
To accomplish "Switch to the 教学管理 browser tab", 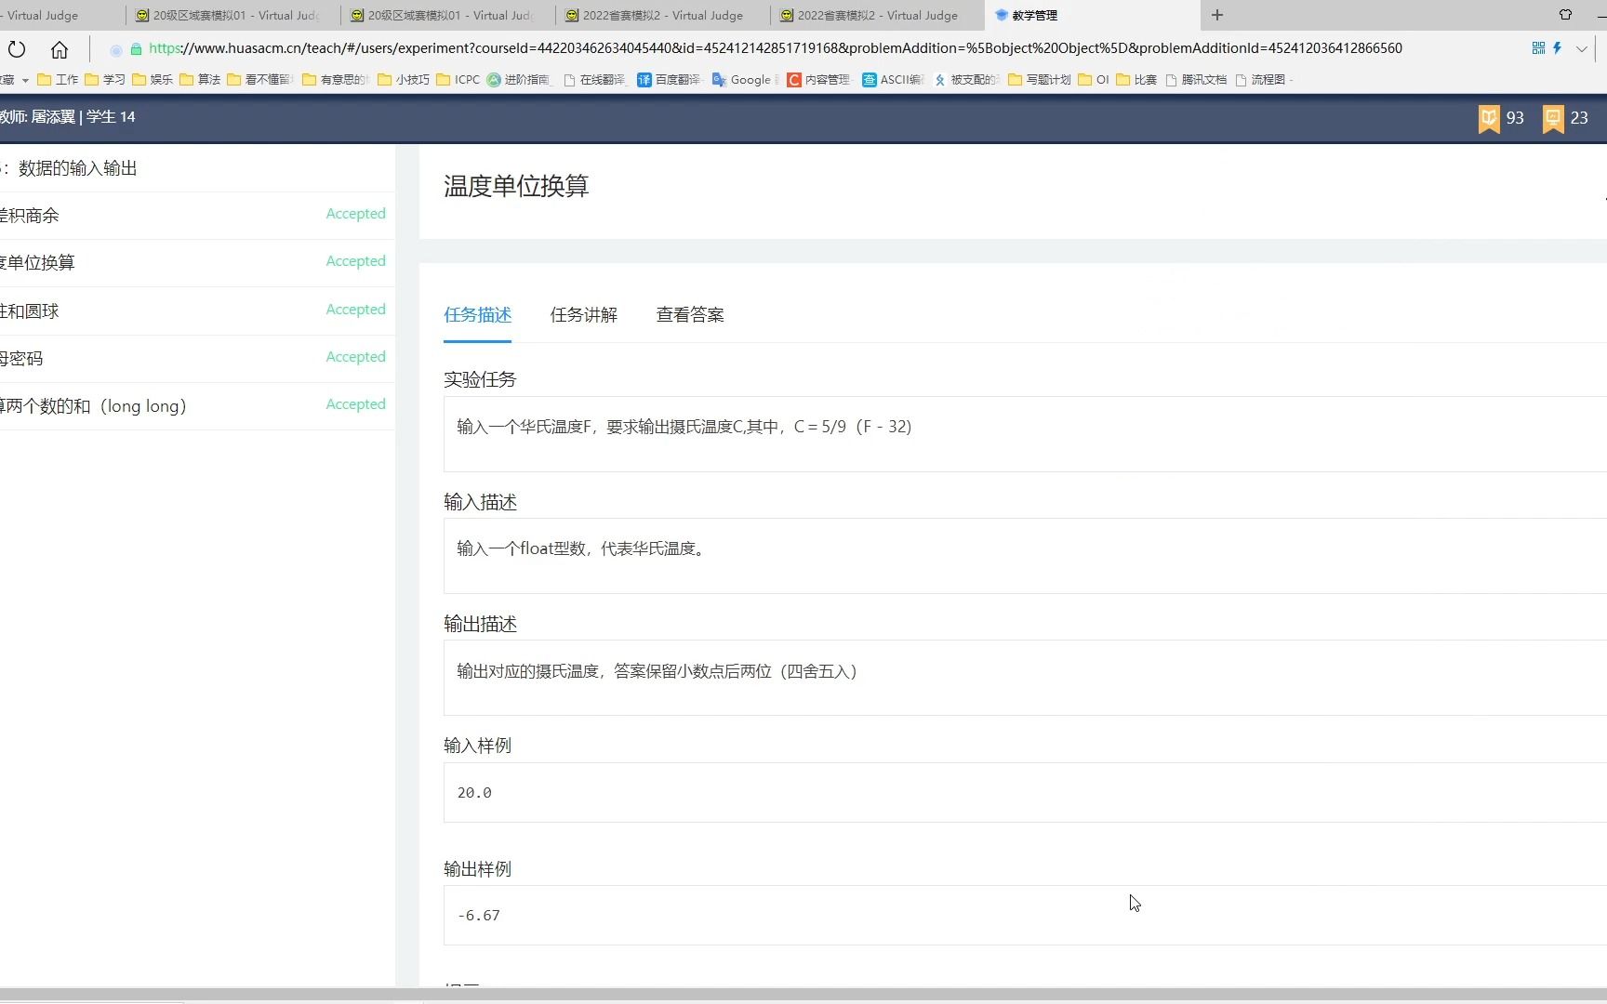I will [1092, 15].
